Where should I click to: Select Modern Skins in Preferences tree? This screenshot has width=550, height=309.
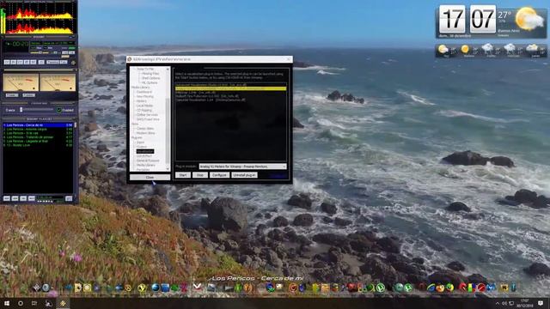[x=145, y=133]
